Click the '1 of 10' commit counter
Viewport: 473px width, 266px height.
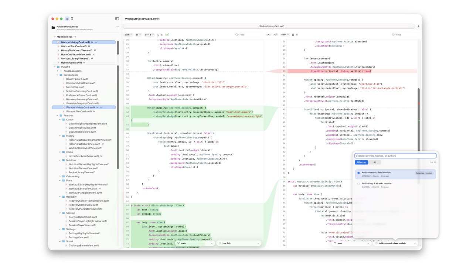point(432,163)
